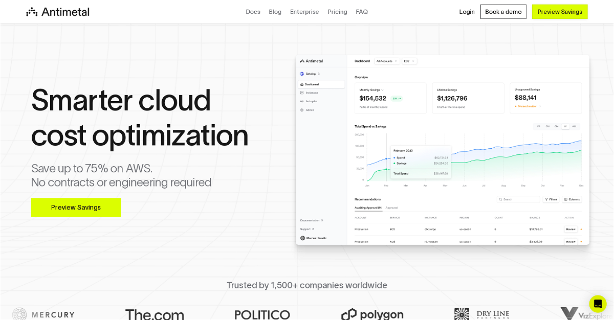The width and height of the screenshot is (614, 320).
Task: Open the Blog nav item
Action: coord(275,12)
